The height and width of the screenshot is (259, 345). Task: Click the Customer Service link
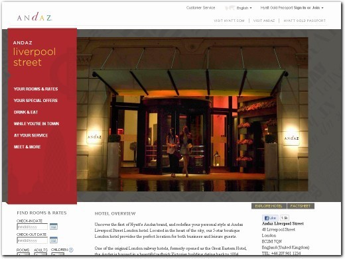click(200, 8)
